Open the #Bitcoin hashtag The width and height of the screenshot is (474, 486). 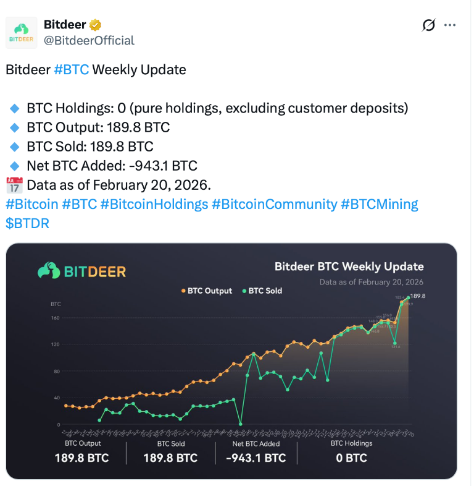[x=32, y=205]
